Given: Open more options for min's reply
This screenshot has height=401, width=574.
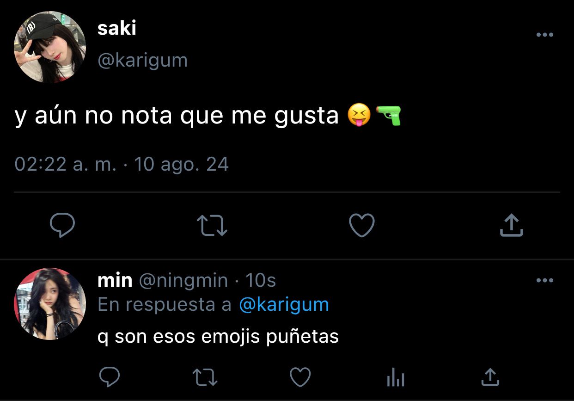Looking at the screenshot, I should tap(545, 280).
